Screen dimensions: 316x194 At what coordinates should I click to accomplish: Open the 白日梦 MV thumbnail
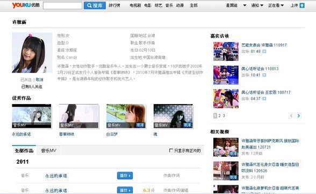[126, 116]
